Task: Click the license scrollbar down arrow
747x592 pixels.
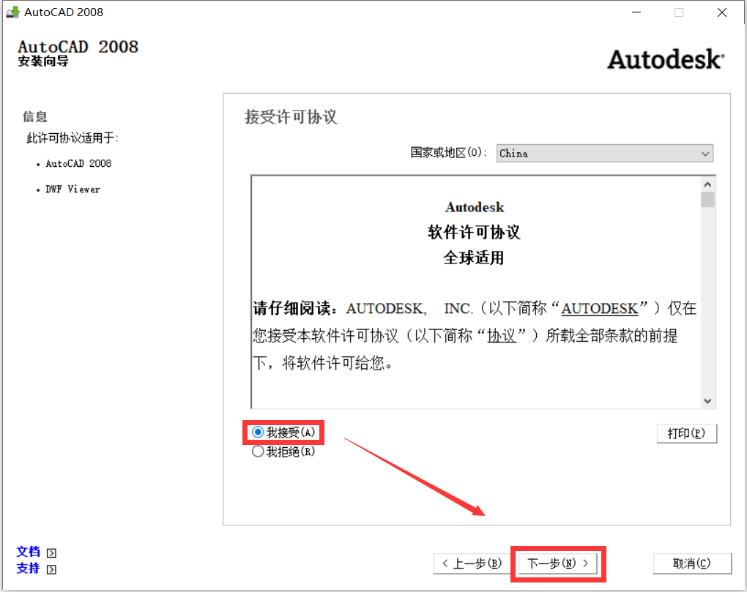Action: click(707, 401)
